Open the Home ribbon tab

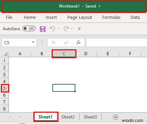pos(30,17)
